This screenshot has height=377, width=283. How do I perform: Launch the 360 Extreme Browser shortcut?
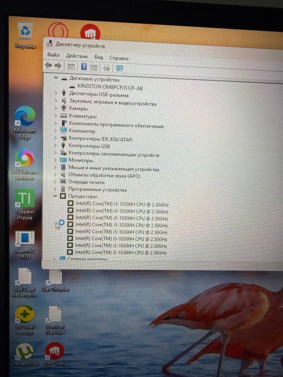25,164
